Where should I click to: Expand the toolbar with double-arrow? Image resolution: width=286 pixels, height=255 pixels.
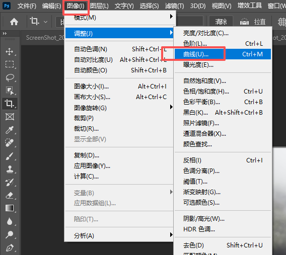point(5,34)
